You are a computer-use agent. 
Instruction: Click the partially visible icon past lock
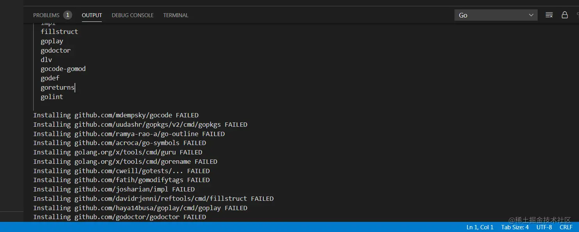pos(577,15)
